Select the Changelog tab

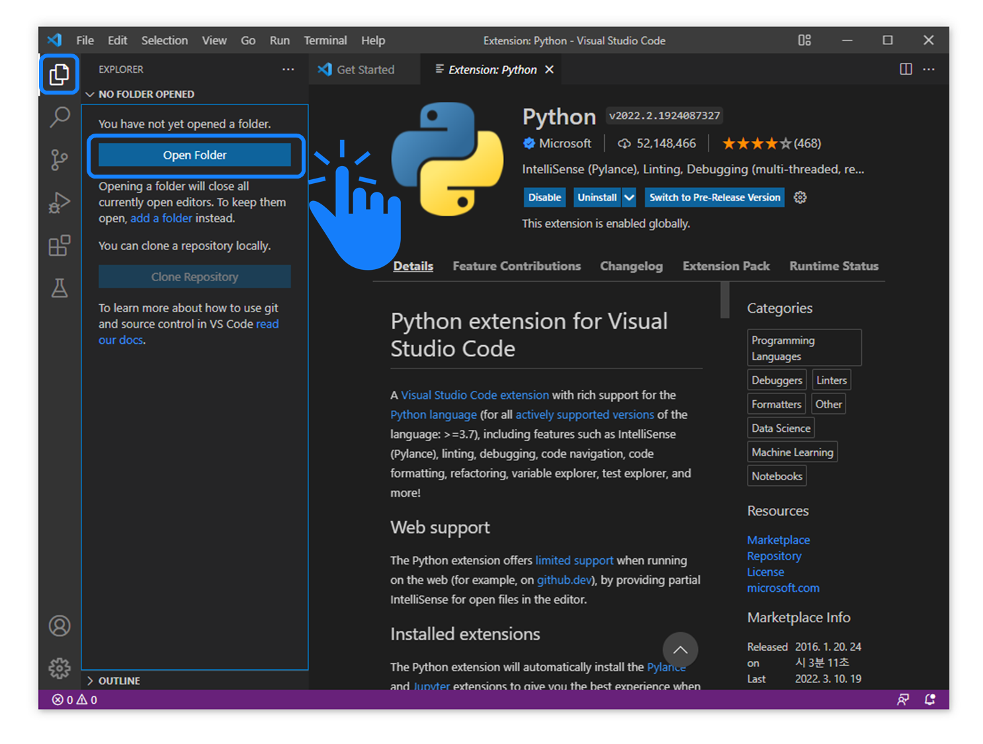pos(631,266)
